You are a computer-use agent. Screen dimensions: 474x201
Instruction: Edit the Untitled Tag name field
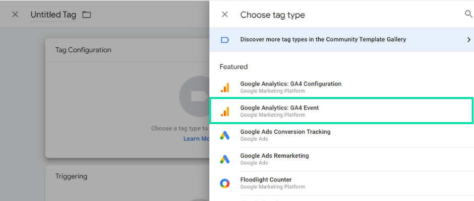53,15
